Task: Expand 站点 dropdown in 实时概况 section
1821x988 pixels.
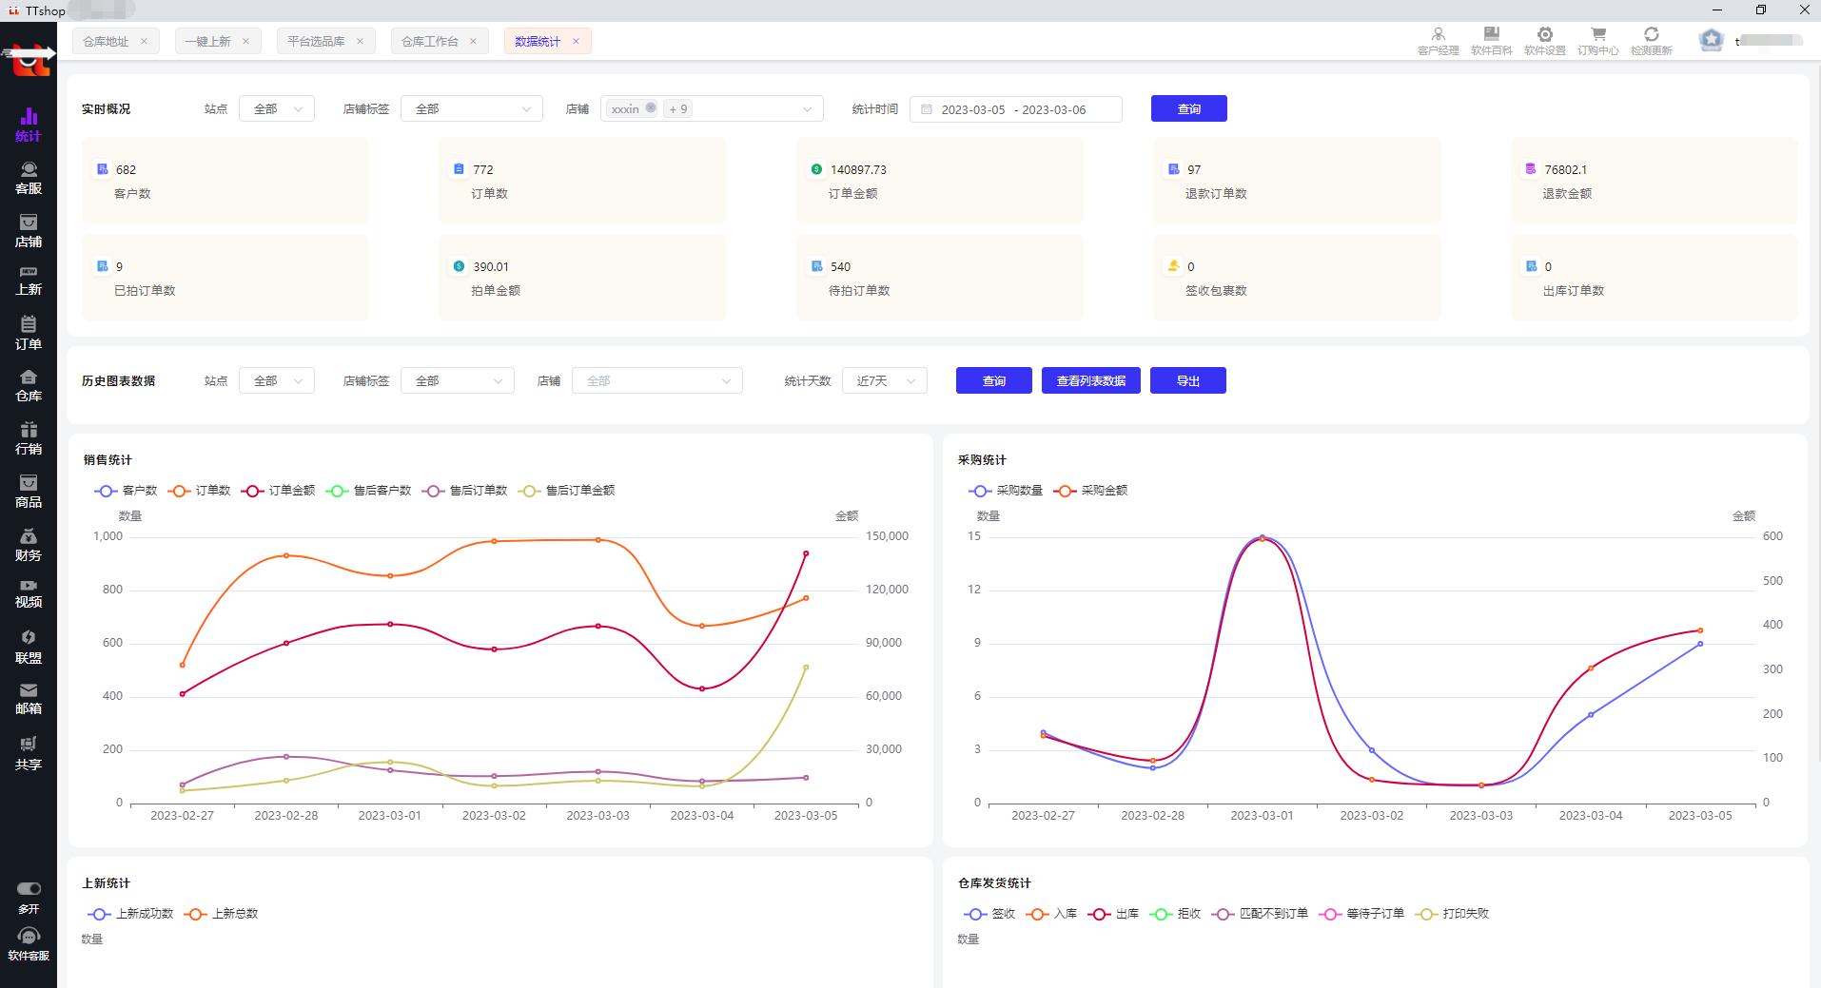Action: 276,109
